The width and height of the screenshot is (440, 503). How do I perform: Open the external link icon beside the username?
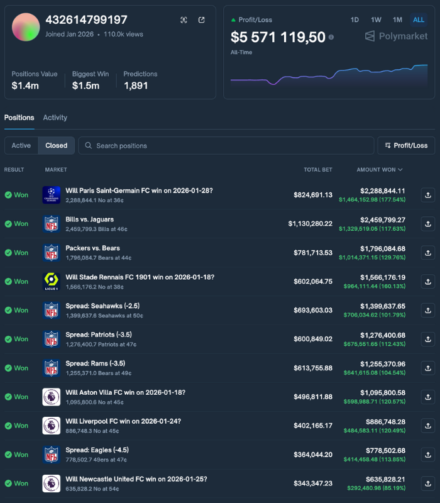click(x=201, y=20)
